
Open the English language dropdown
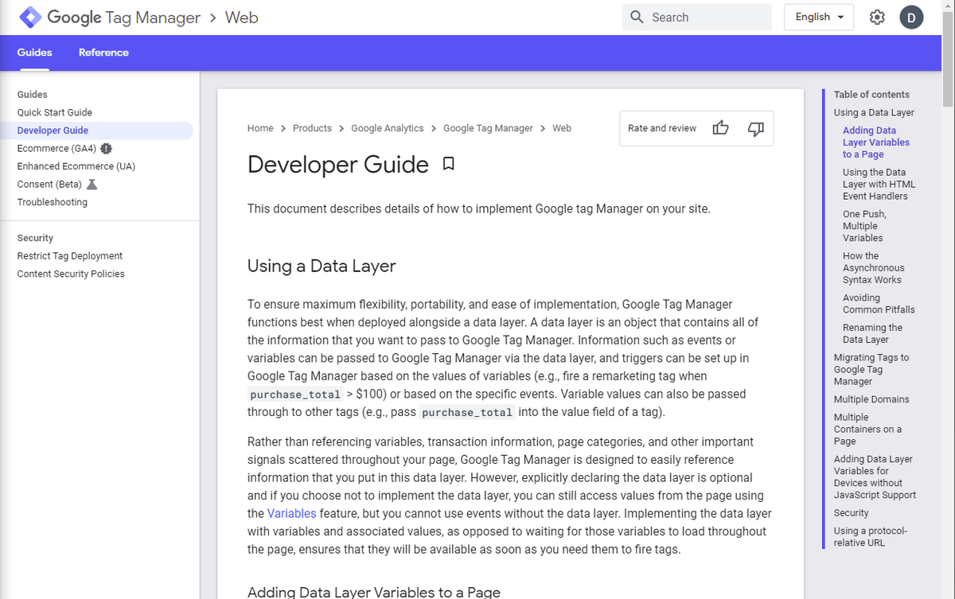[819, 18]
